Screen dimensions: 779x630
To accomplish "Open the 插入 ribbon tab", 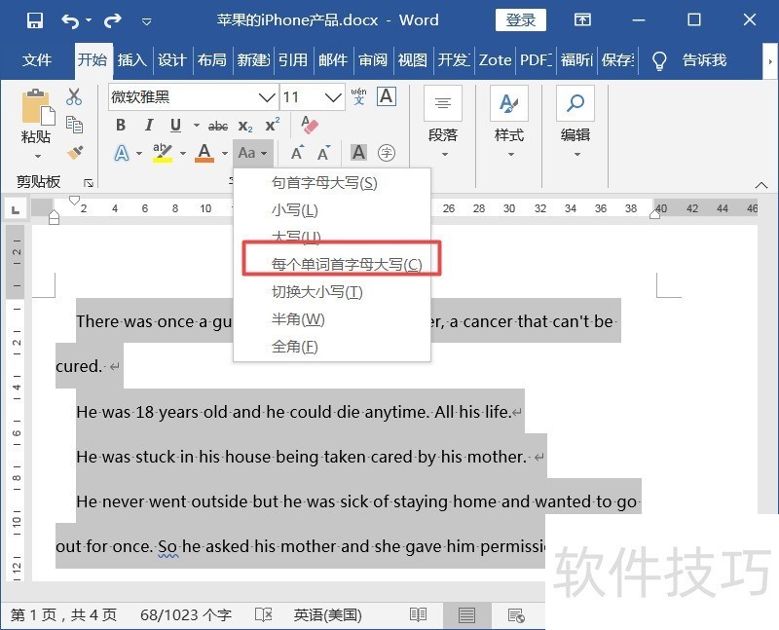I will 131,60.
